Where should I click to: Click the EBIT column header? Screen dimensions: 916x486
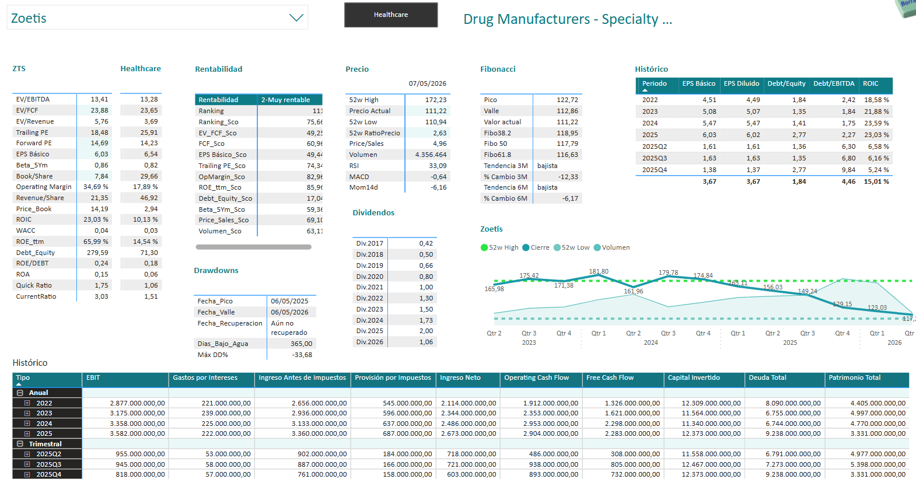(x=125, y=380)
